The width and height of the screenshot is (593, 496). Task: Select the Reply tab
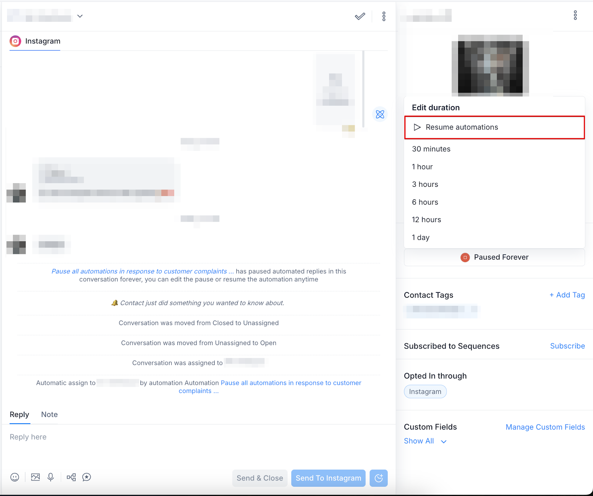pyautogui.click(x=19, y=414)
